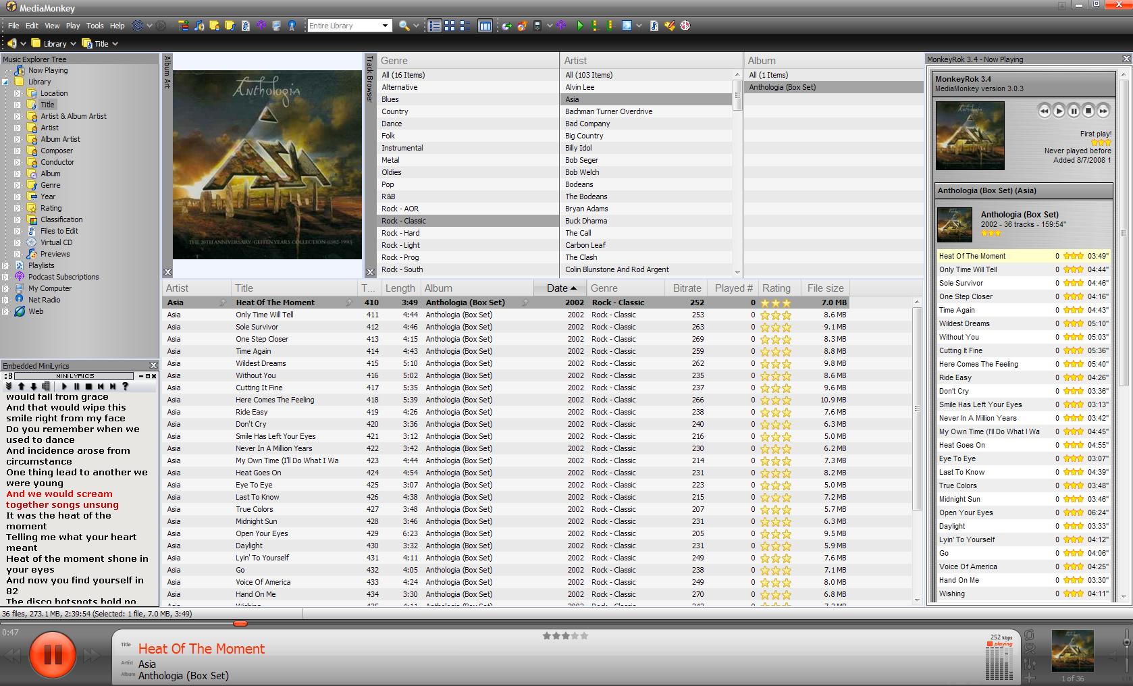Open the Entire Library search dropdown

(x=385, y=26)
